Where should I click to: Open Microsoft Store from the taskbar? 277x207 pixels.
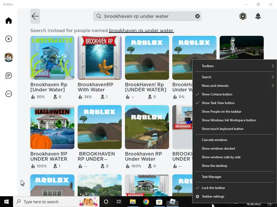159,202
